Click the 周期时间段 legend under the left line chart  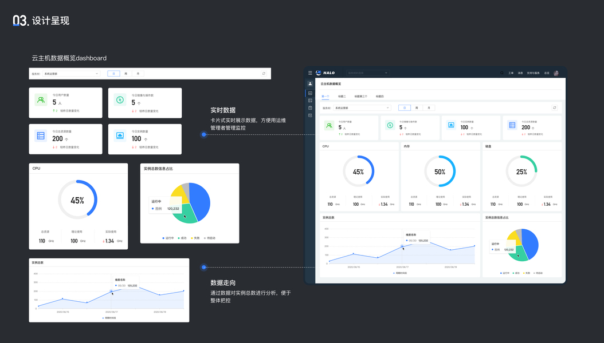click(109, 318)
